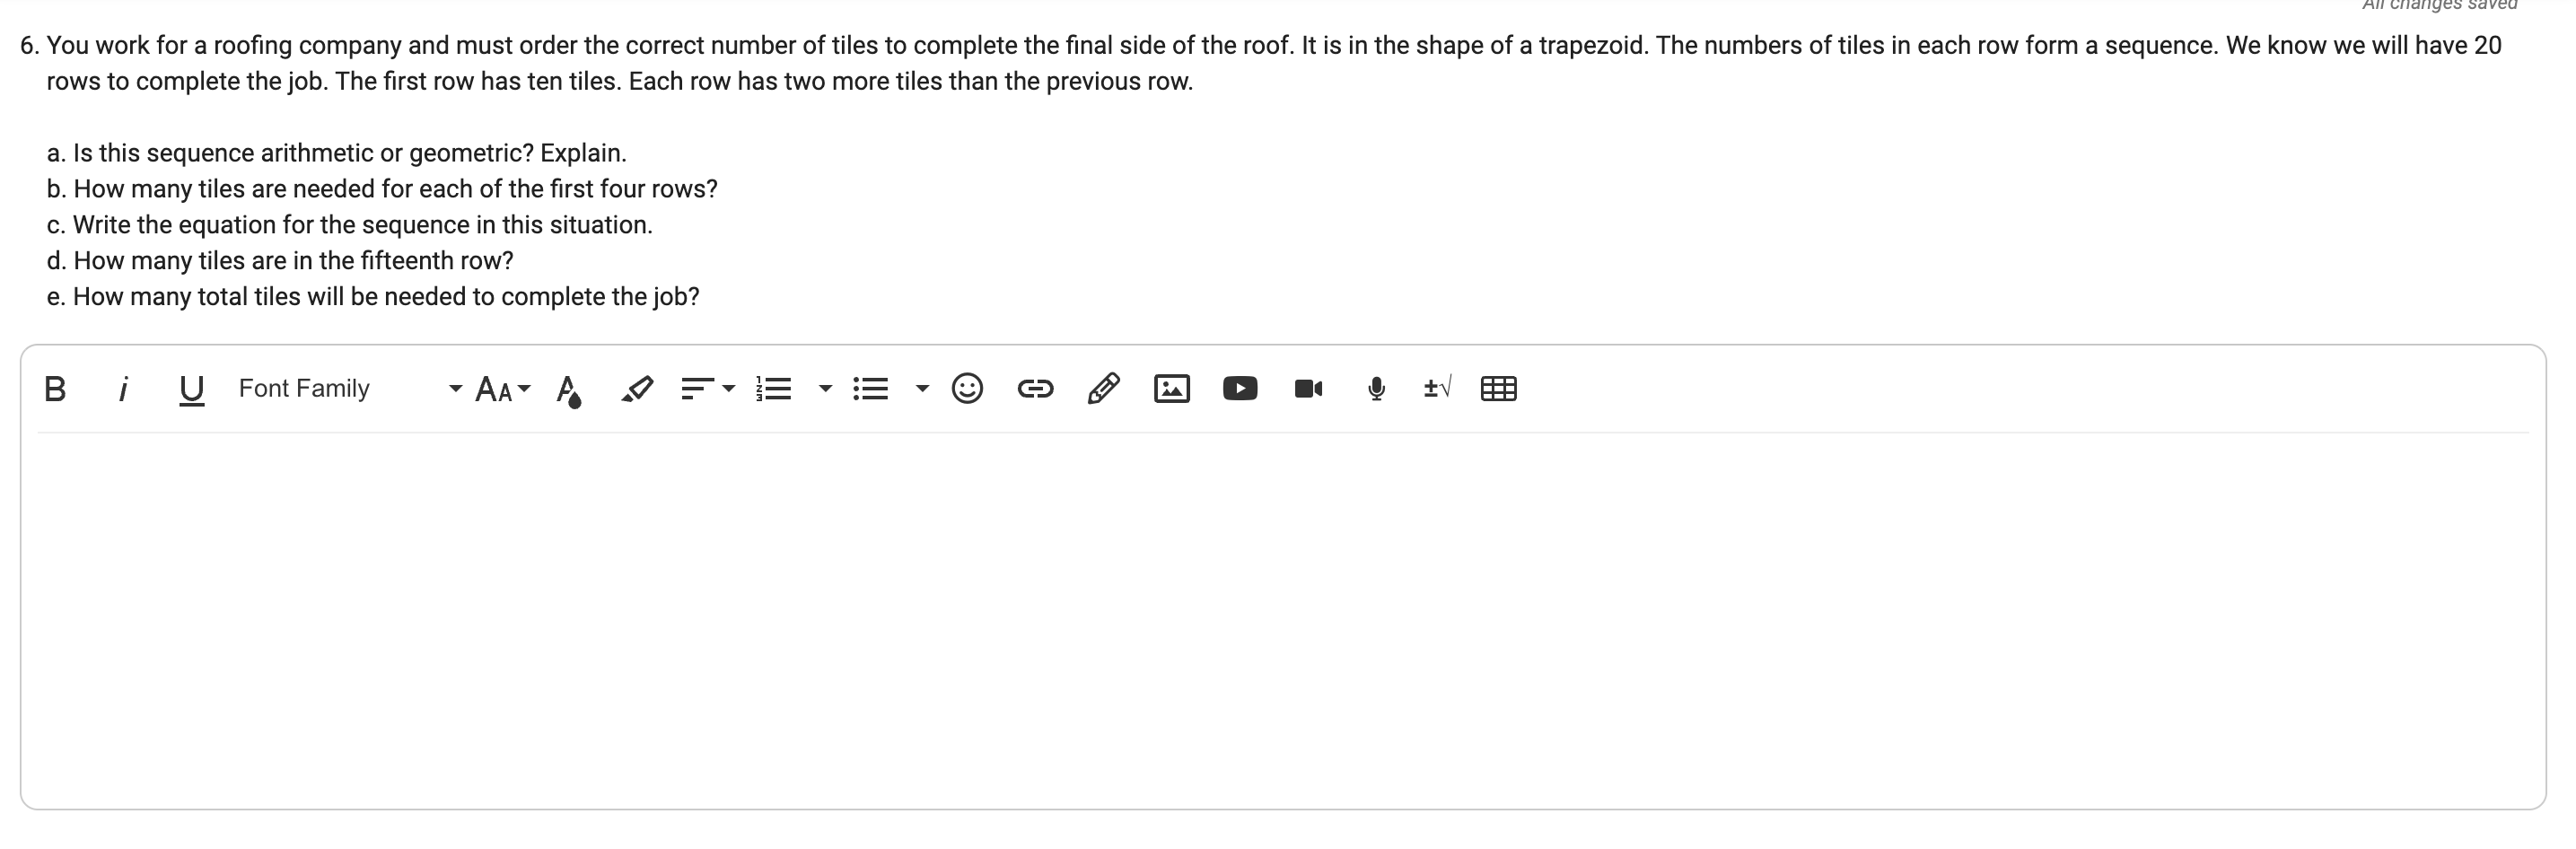Expand numbered list style options
Image resolution: width=2576 pixels, height=849 pixels.
[825, 388]
